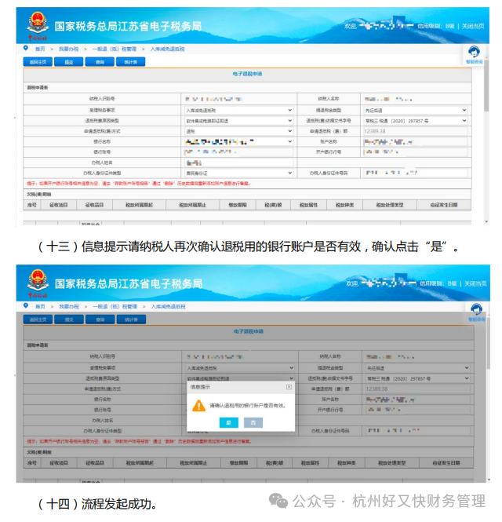Image resolution: width=502 pixels, height=522 pixels.
Task: Click the 征收项目 column header in the undimmed screenshot
Action: click(x=59, y=205)
